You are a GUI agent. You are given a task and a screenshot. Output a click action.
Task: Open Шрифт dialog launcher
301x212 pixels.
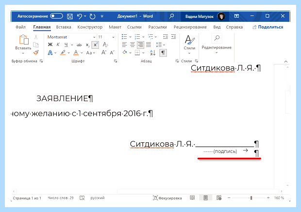coord(116,61)
